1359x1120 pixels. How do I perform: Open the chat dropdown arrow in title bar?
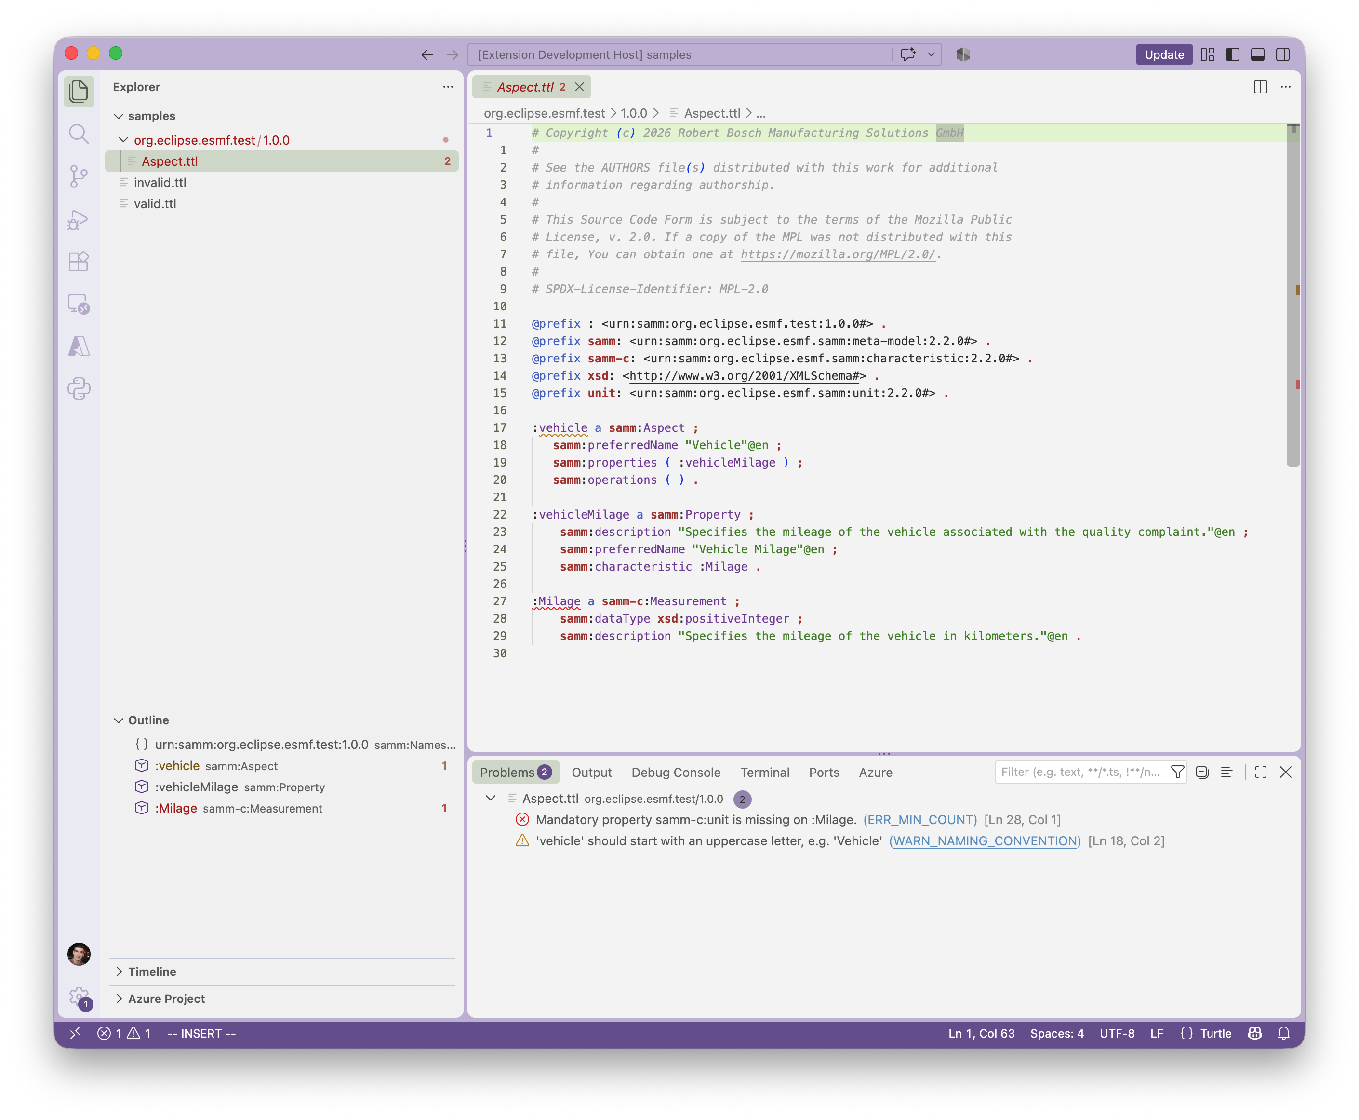pos(931,55)
